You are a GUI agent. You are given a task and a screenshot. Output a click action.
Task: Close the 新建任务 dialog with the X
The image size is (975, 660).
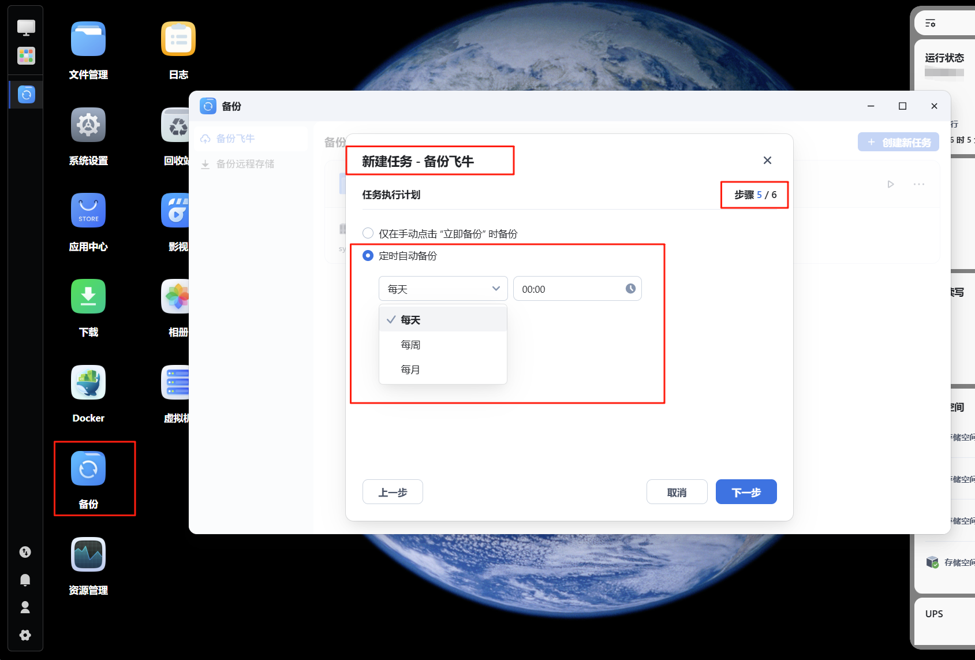[767, 161]
